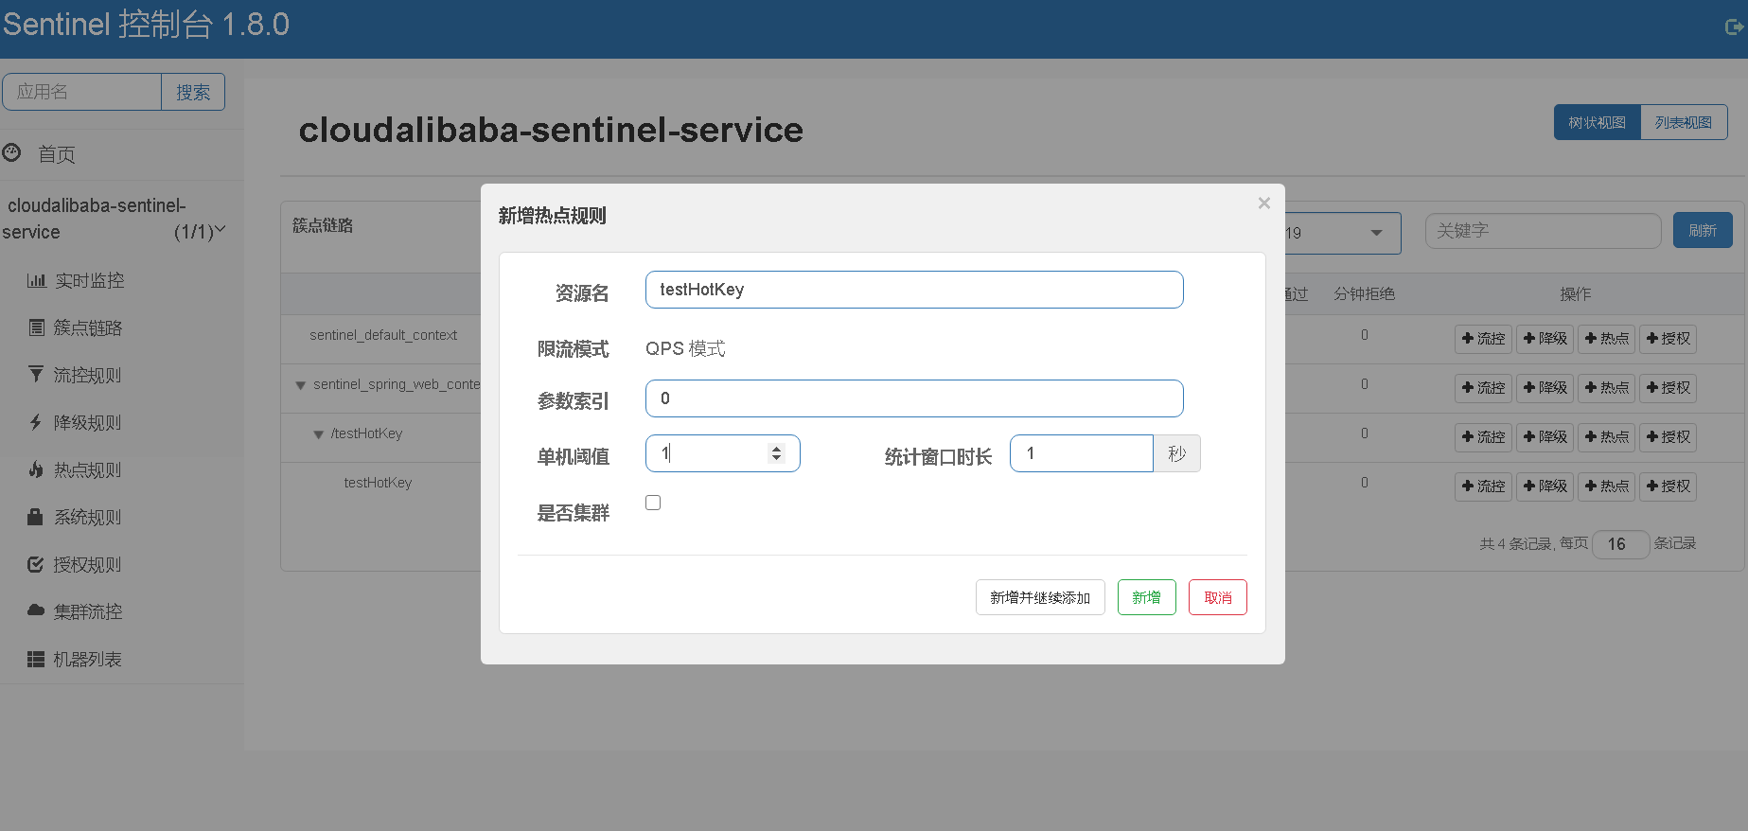1748x831 pixels.
Task: Click the logout icon in the header
Action: 1734,27
